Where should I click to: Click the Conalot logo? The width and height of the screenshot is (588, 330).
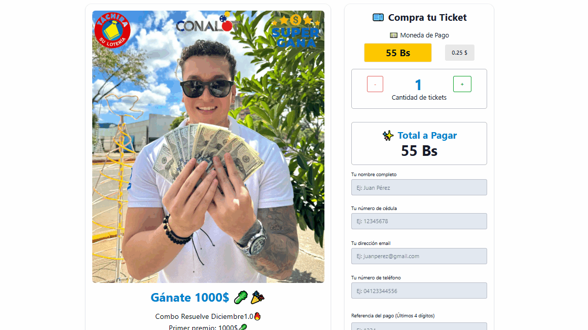coord(208,24)
